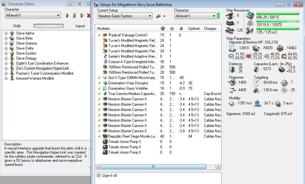The width and height of the screenshot is (305, 184).
Task: Toggle the Domination Stasis Webifier active checkmark
Action: [99, 88]
